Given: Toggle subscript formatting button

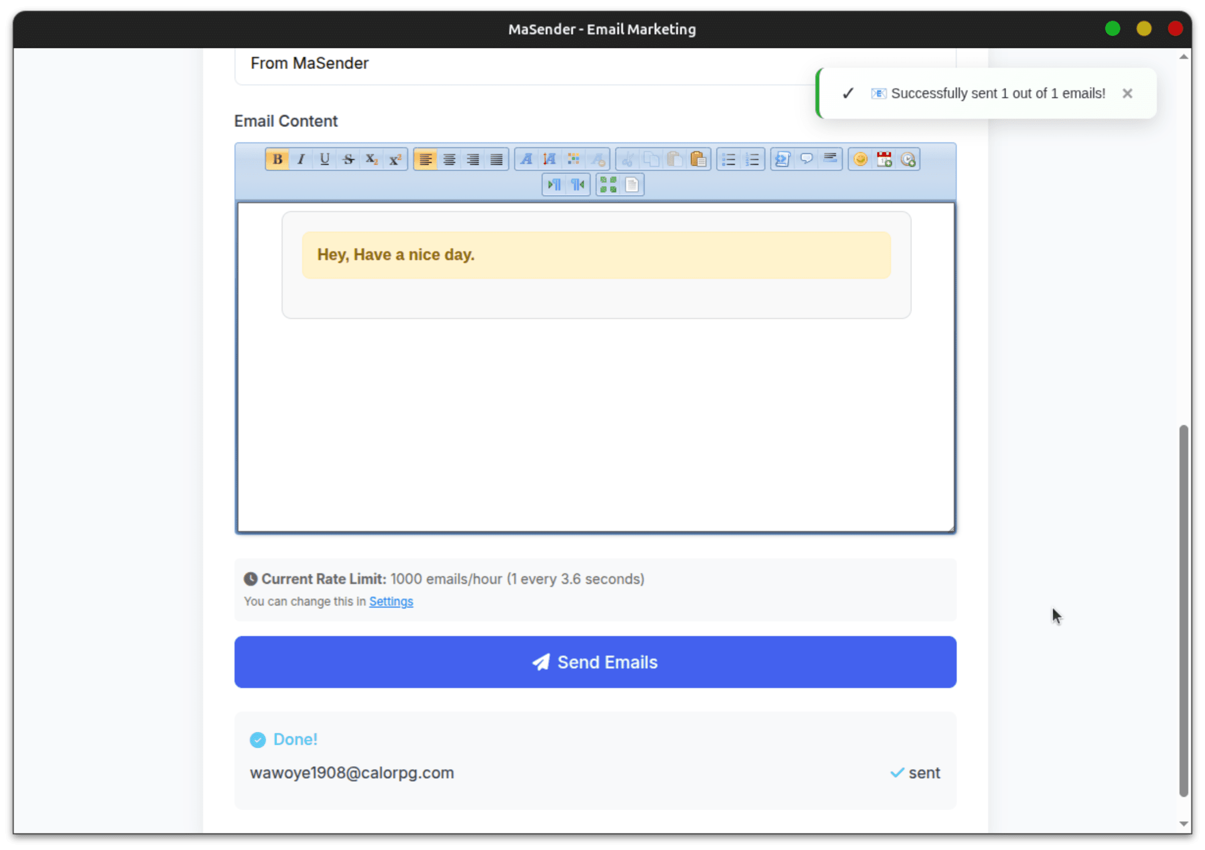Looking at the screenshot, I should coord(371,159).
